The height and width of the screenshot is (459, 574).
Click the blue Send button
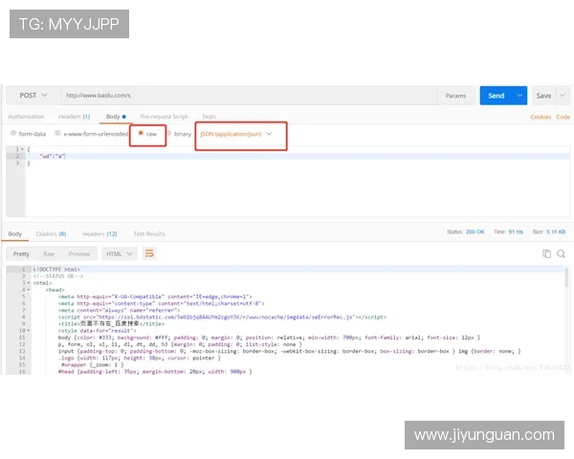[496, 96]
